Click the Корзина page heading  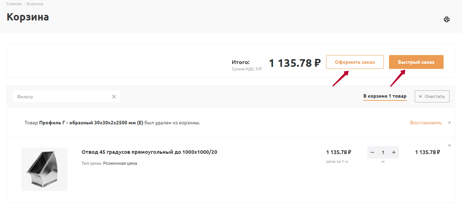tap(28, 17)
